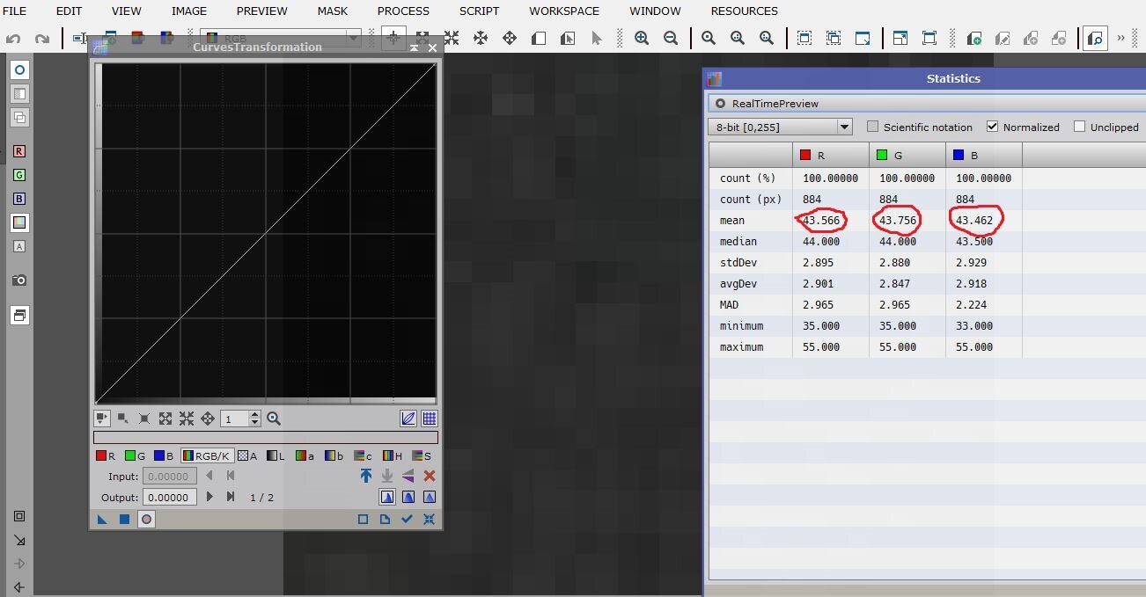Screen dimensions: 1146x597
Task: Uncheck the Normalized checkbox
Action: pos(993,127)
